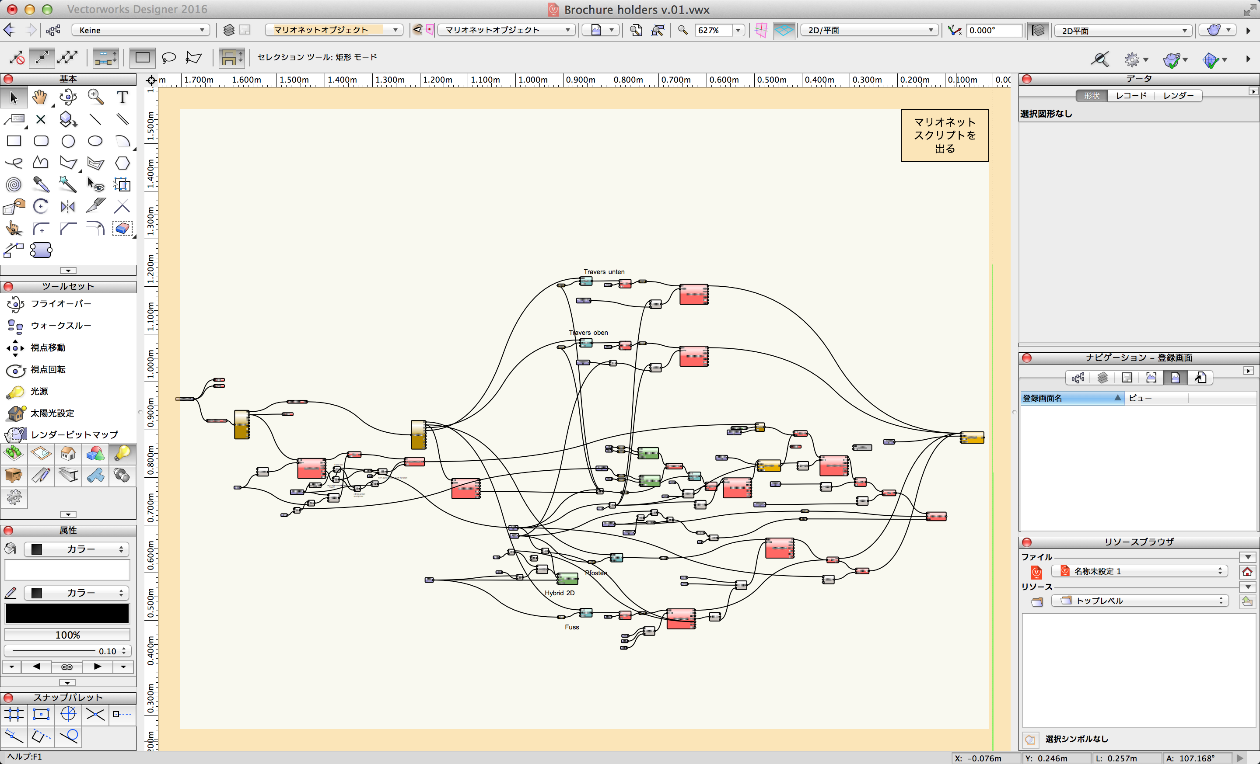Open the 2D平面 render mode dropdown
Screen dimensions: 1260x764
click(1123, 31)
